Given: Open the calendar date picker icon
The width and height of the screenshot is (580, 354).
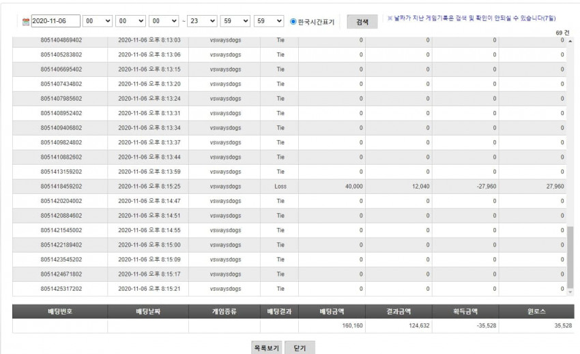Looking at the screenshot, I should (x=25, y=22).
